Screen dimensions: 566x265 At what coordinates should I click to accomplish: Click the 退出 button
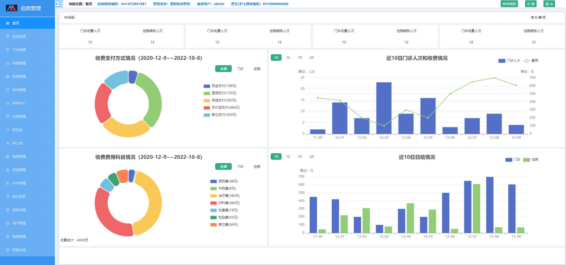pos(549,4)
